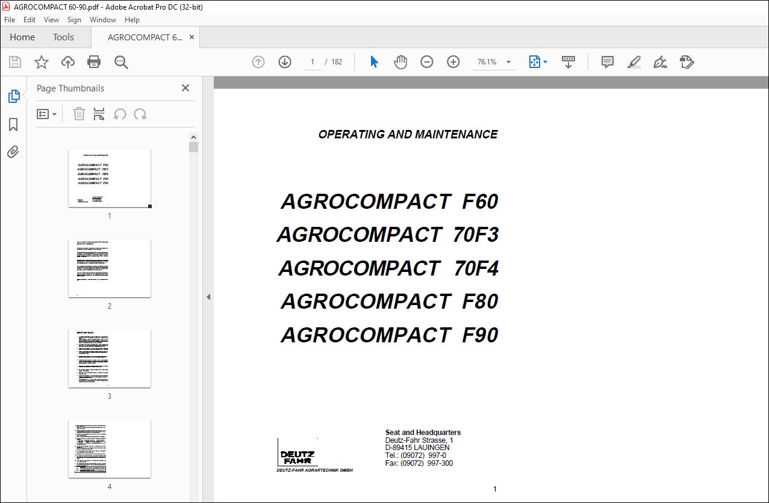
Task: Open the Find text magnifier
Action: coord(121,62)
